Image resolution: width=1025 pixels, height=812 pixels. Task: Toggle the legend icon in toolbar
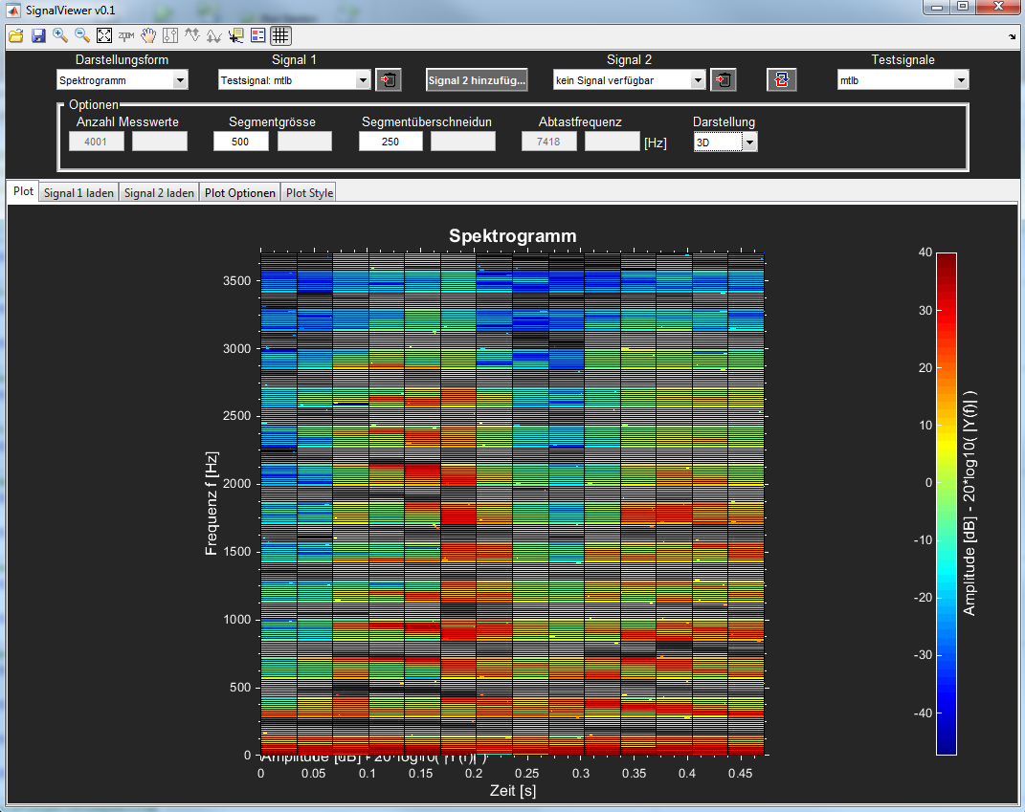point(257,36)
